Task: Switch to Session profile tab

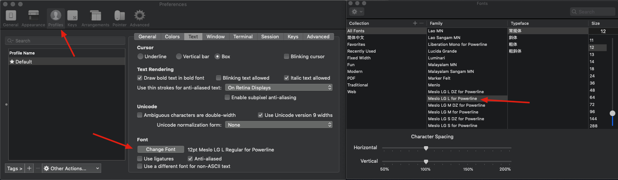Action: [x=270, y=36]
